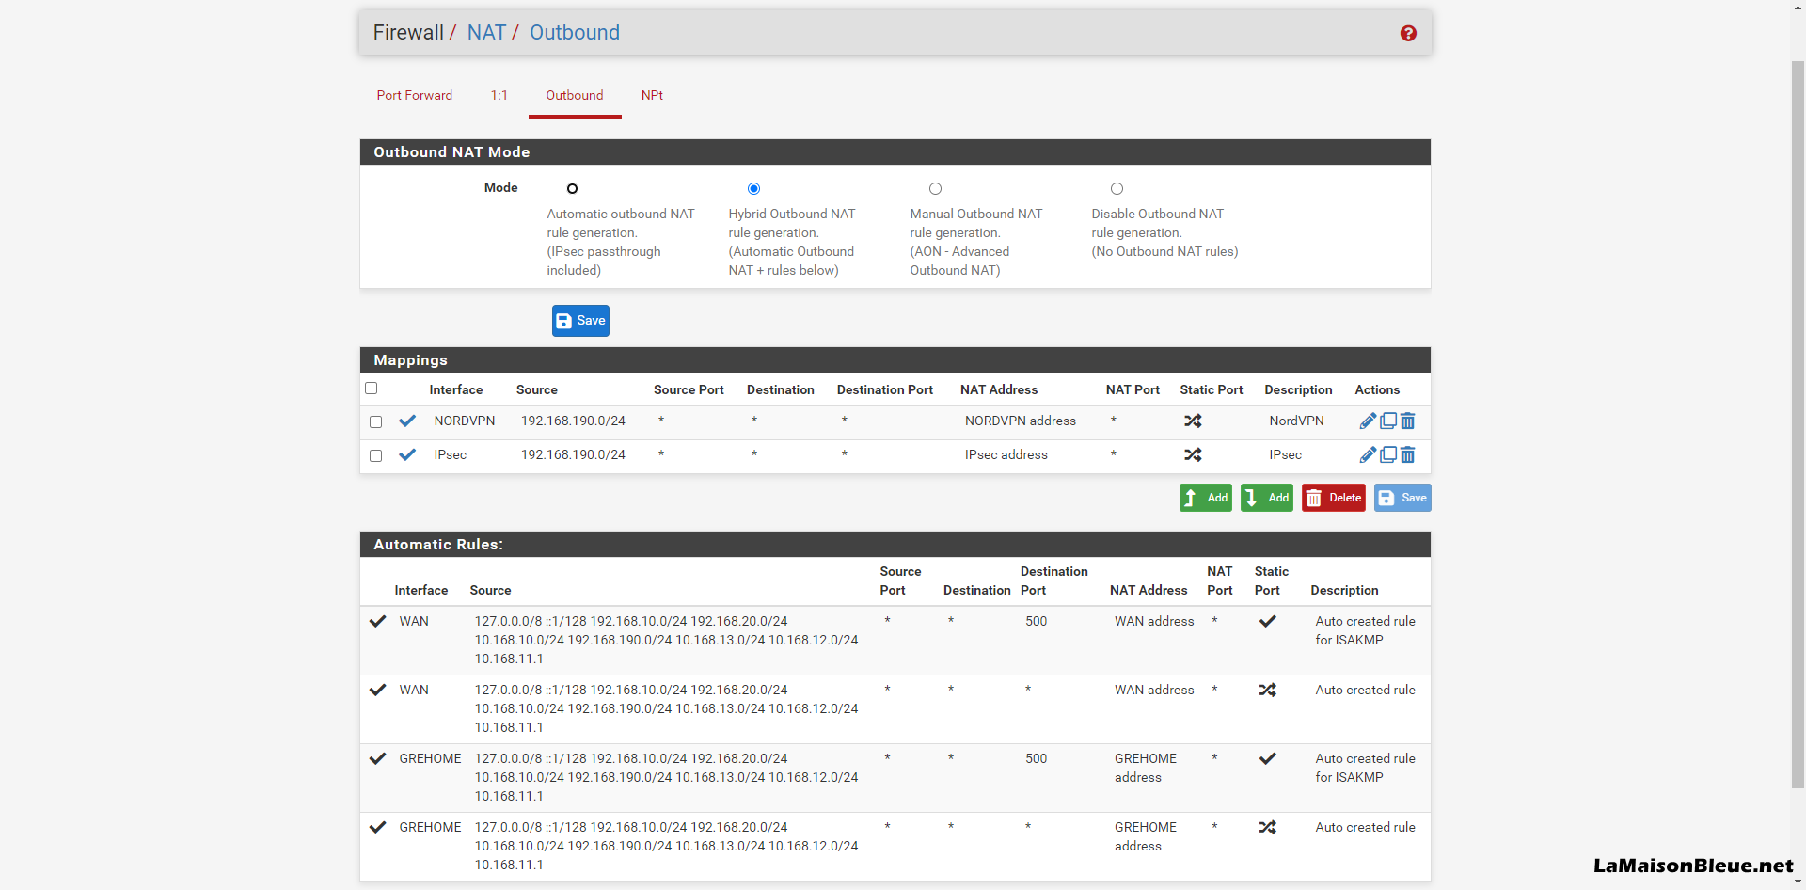1806x890 pixels.
Task: Check the NORDVPN mapping row checkbox
Action: tap(375, 421)
